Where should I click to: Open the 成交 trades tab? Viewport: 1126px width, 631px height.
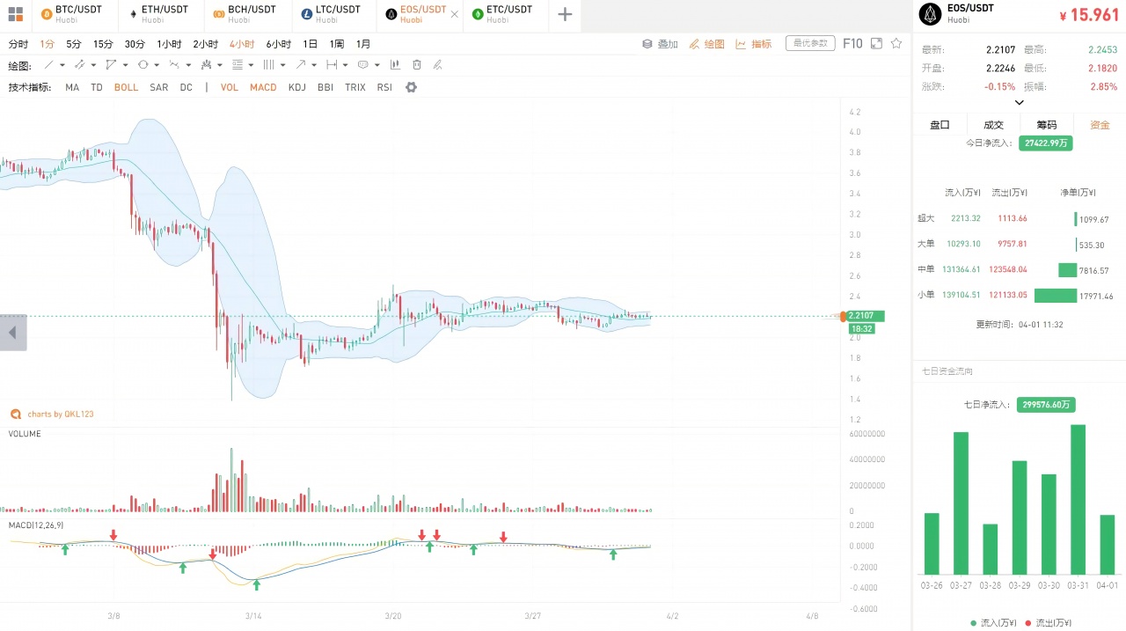click(x=993, y=125)
